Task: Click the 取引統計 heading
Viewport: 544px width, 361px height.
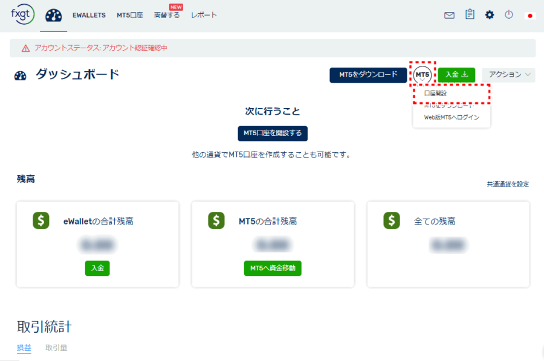Action: (44, 327)
